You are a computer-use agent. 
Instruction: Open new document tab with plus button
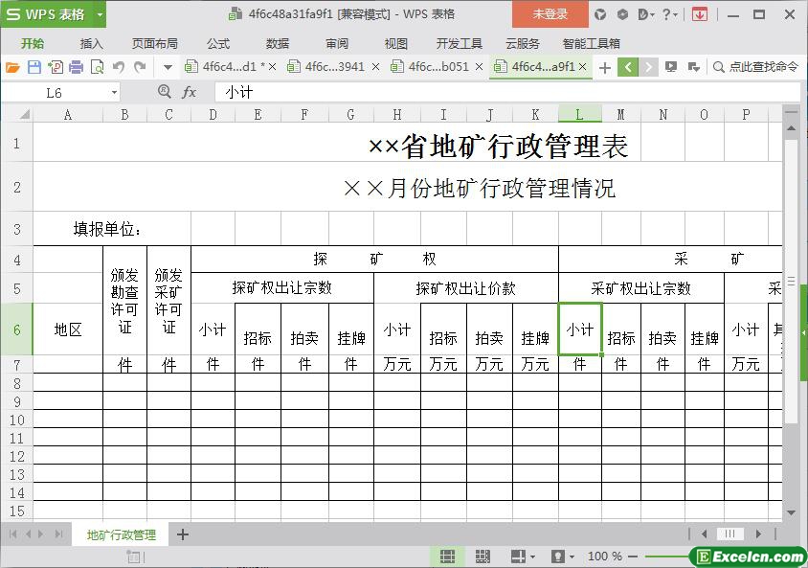pos(604,67)
